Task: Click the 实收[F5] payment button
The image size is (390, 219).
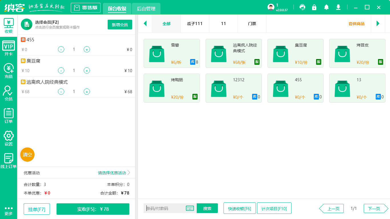Action: click(x=93, y=209)
